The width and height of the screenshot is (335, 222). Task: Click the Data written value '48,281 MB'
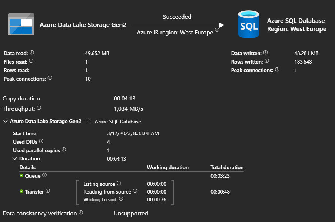click(x=306, y=53)
